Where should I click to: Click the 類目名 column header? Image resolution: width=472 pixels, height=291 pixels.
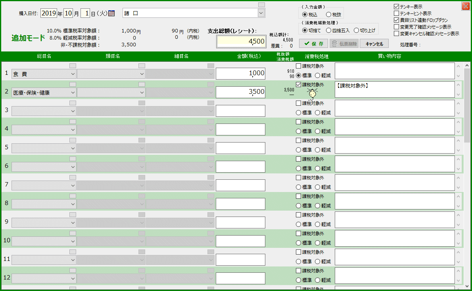pyautogui.click(x=113, y=56)
